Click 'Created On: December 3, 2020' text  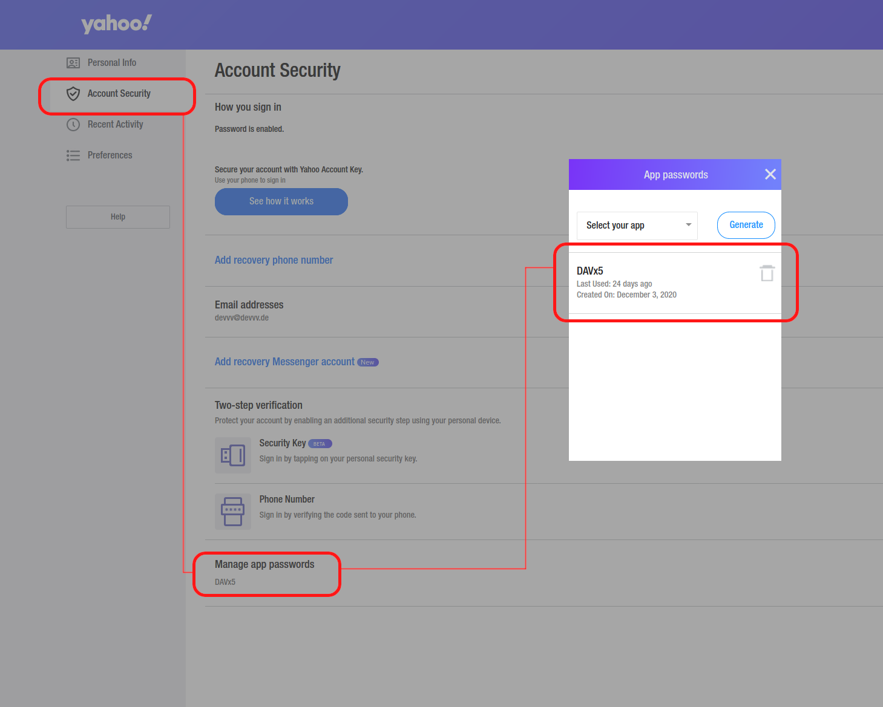point(626,295)
